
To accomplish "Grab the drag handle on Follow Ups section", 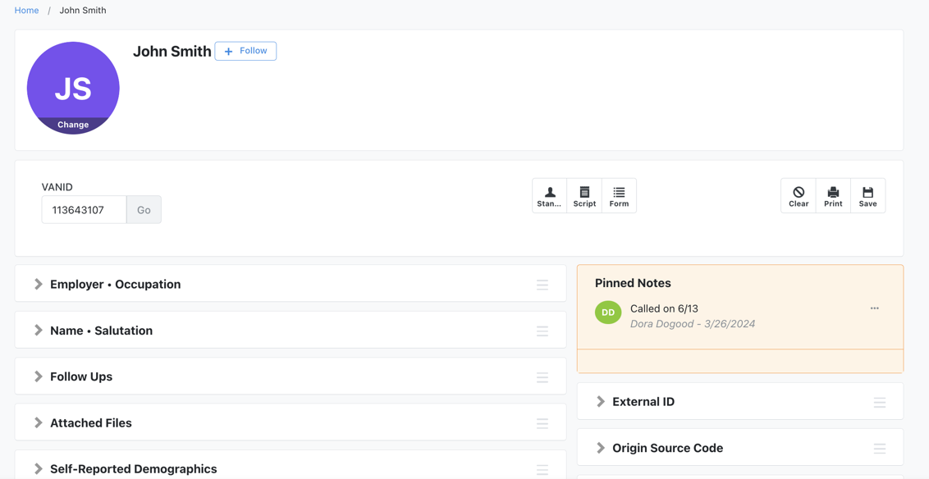I will point(542,377).
